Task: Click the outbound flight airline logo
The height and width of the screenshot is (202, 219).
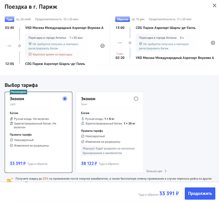Action: pos(9,46)
